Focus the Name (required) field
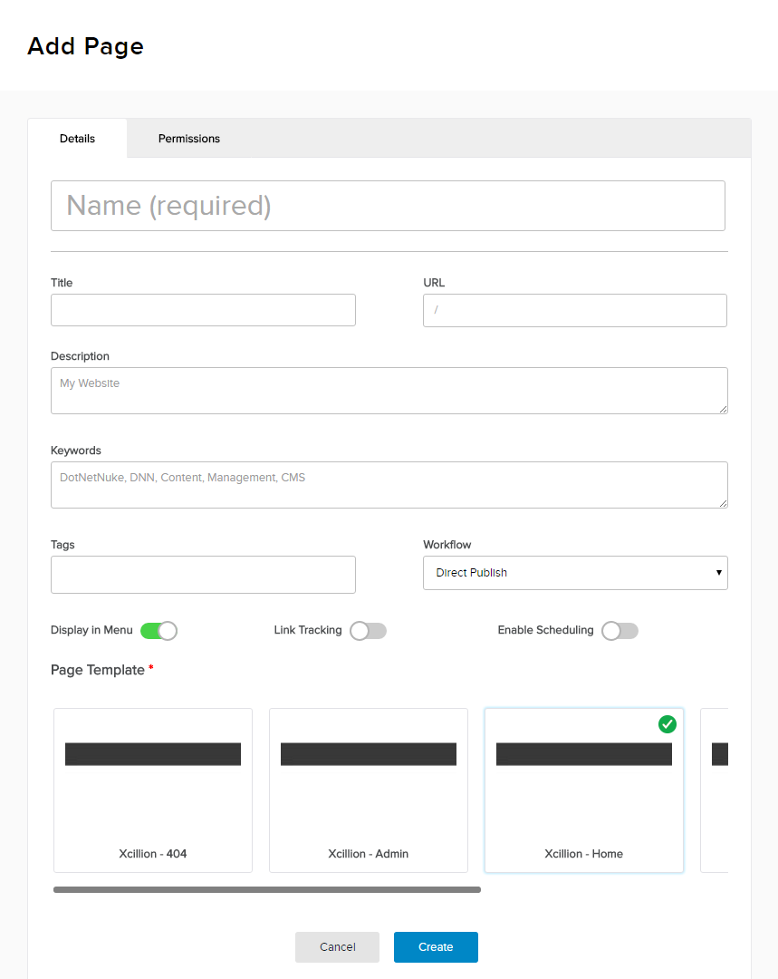 (388, 206)
